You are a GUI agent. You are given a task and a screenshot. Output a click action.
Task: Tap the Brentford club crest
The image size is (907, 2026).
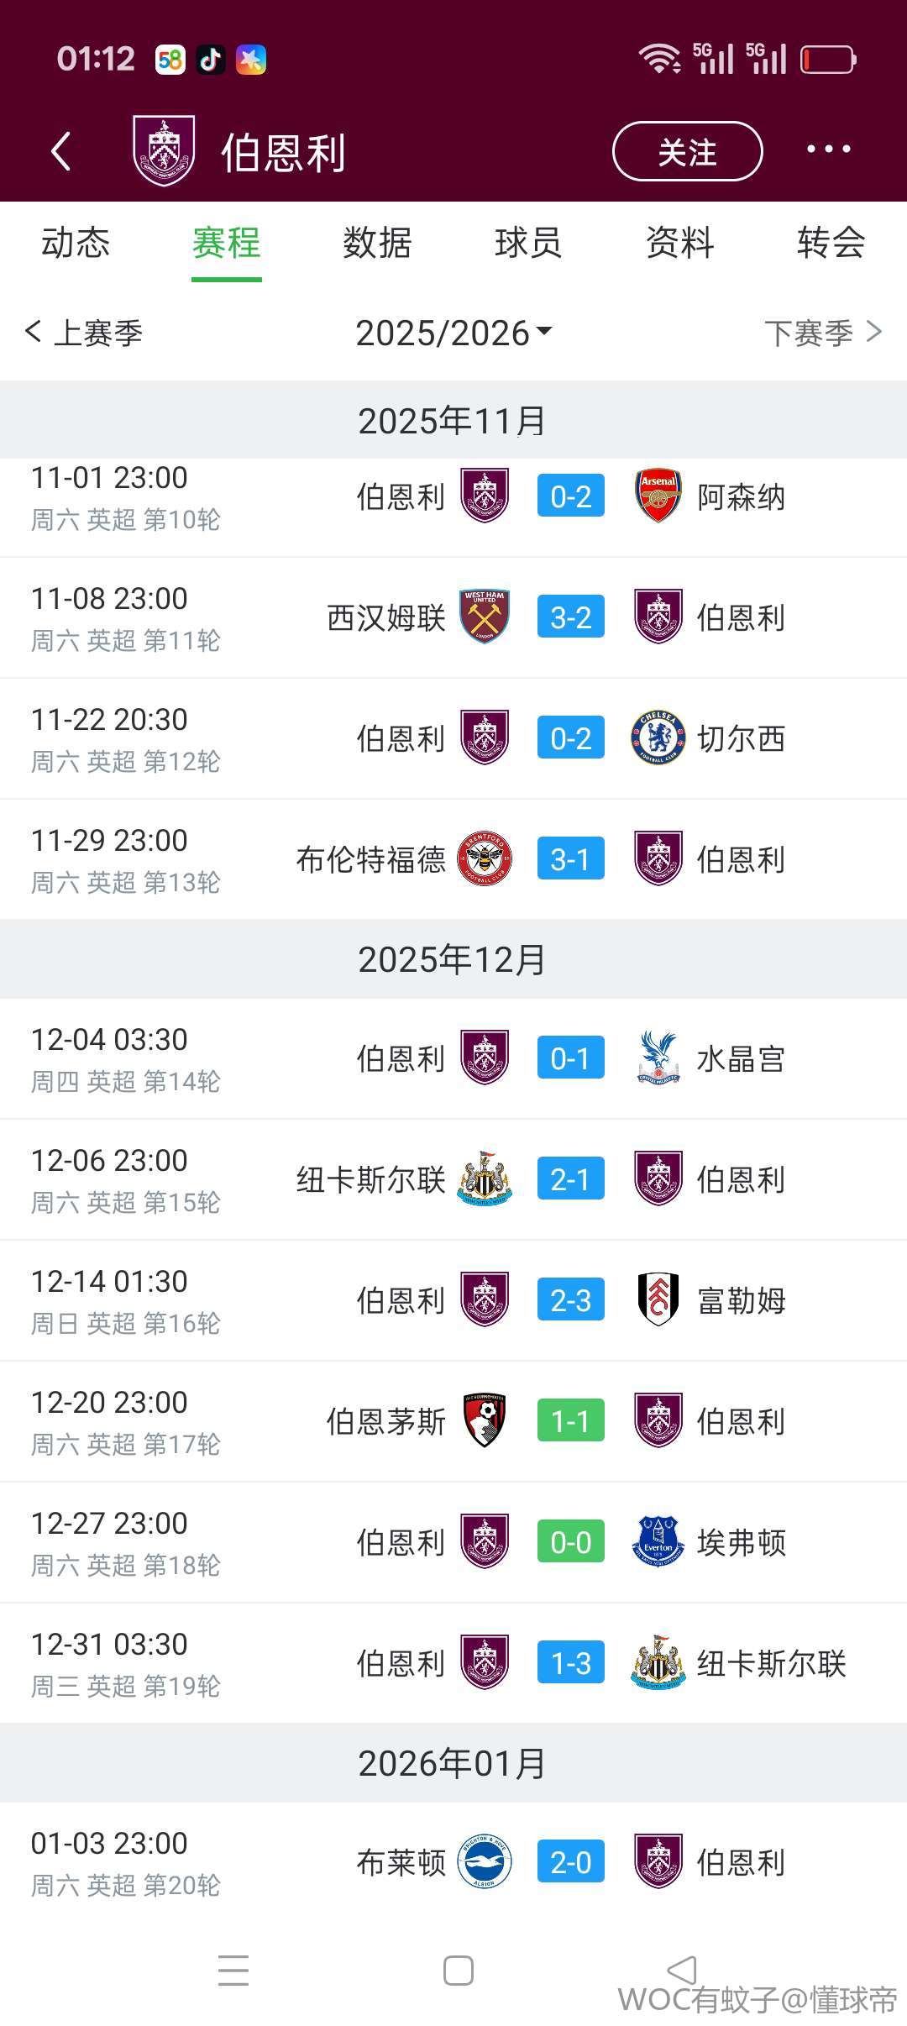[x=485, y=859]
